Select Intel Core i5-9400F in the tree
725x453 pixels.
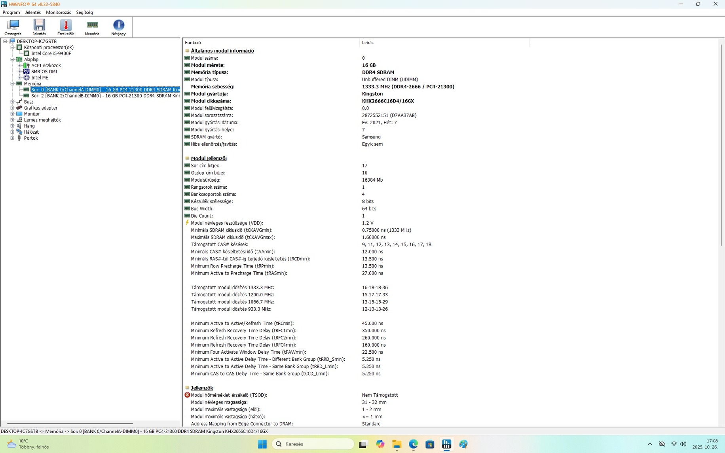[x=51, y=53]
